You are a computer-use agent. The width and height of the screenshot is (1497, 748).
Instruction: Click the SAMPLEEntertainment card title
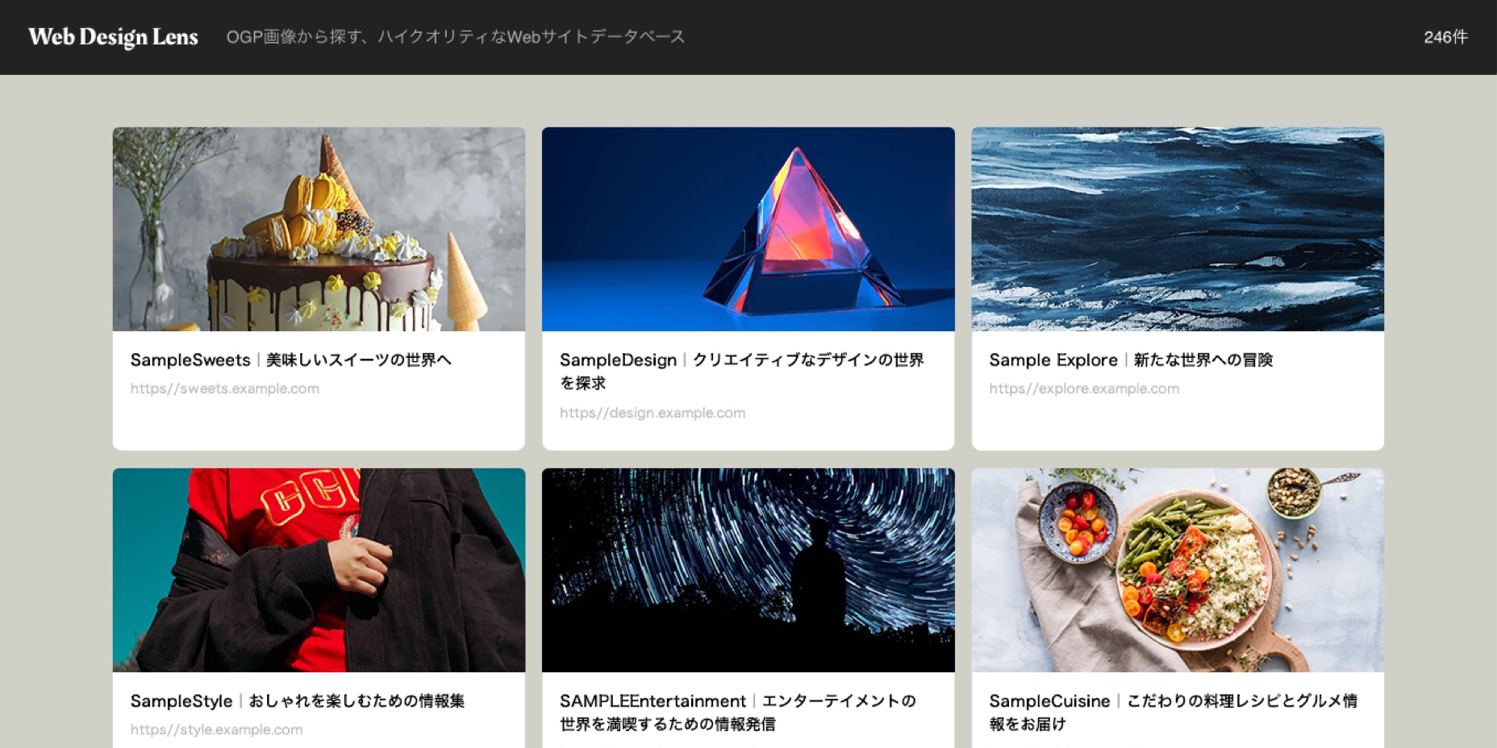click(x=738, y=713)
